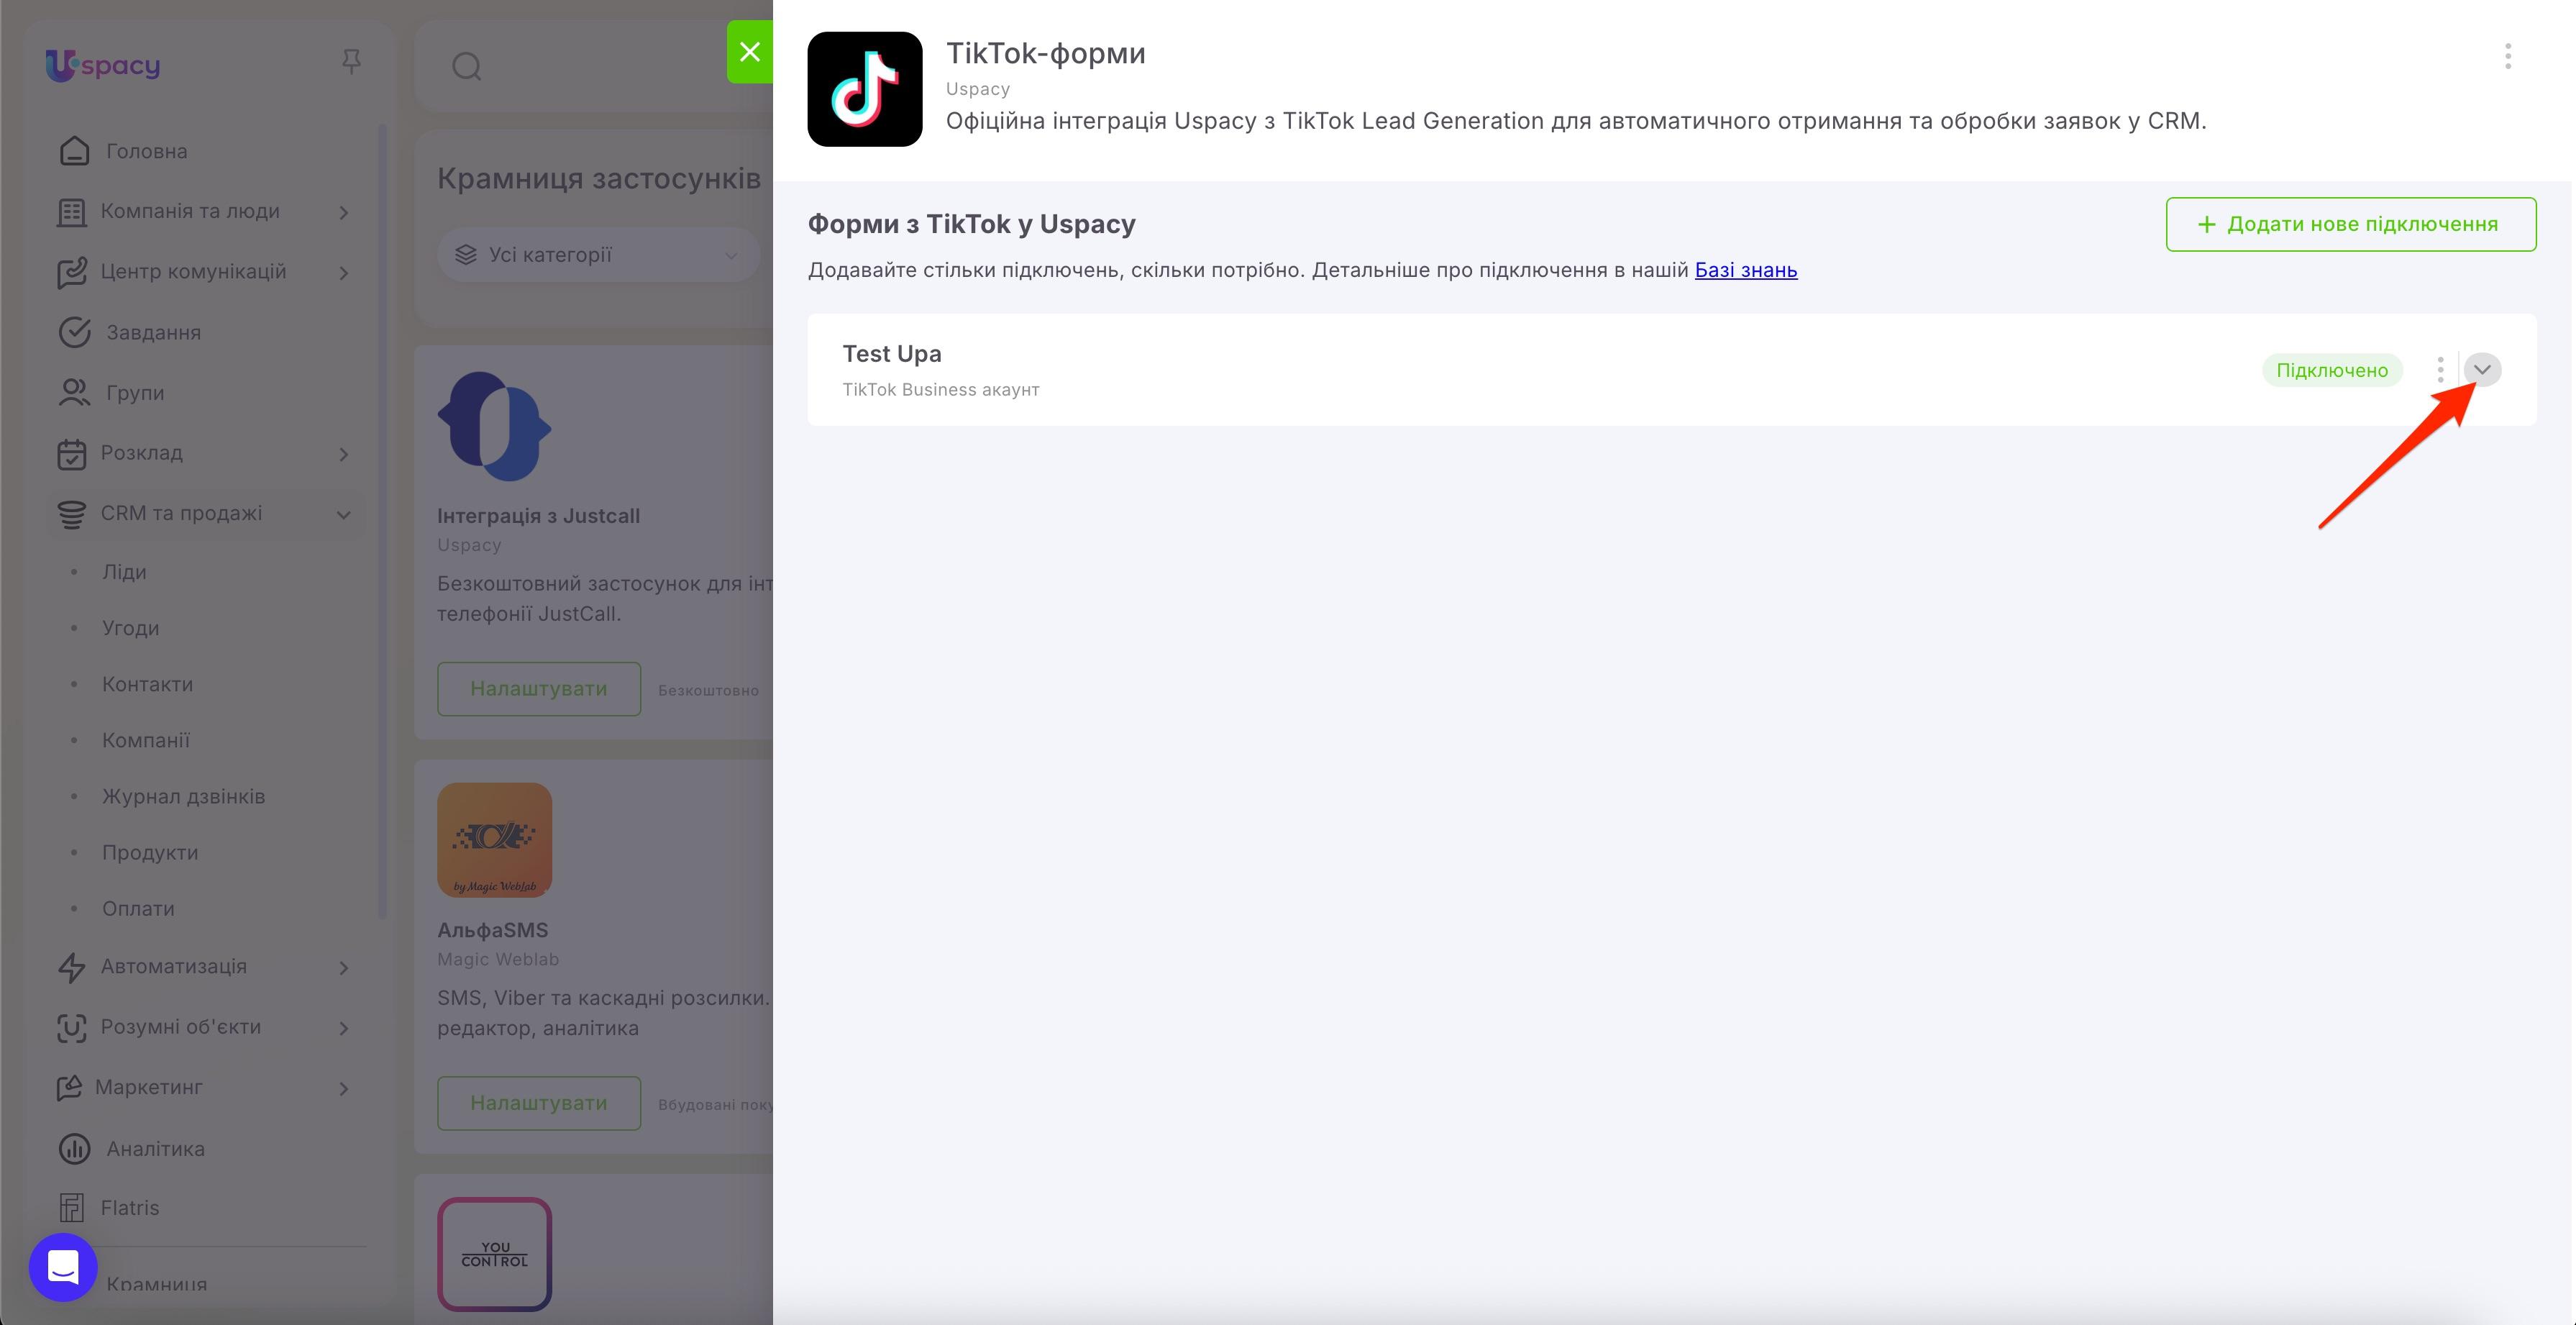Screen dimensions: 2576x1325
Task: Open Журнал дзвінків submenu item
Action: coord(183,796)
